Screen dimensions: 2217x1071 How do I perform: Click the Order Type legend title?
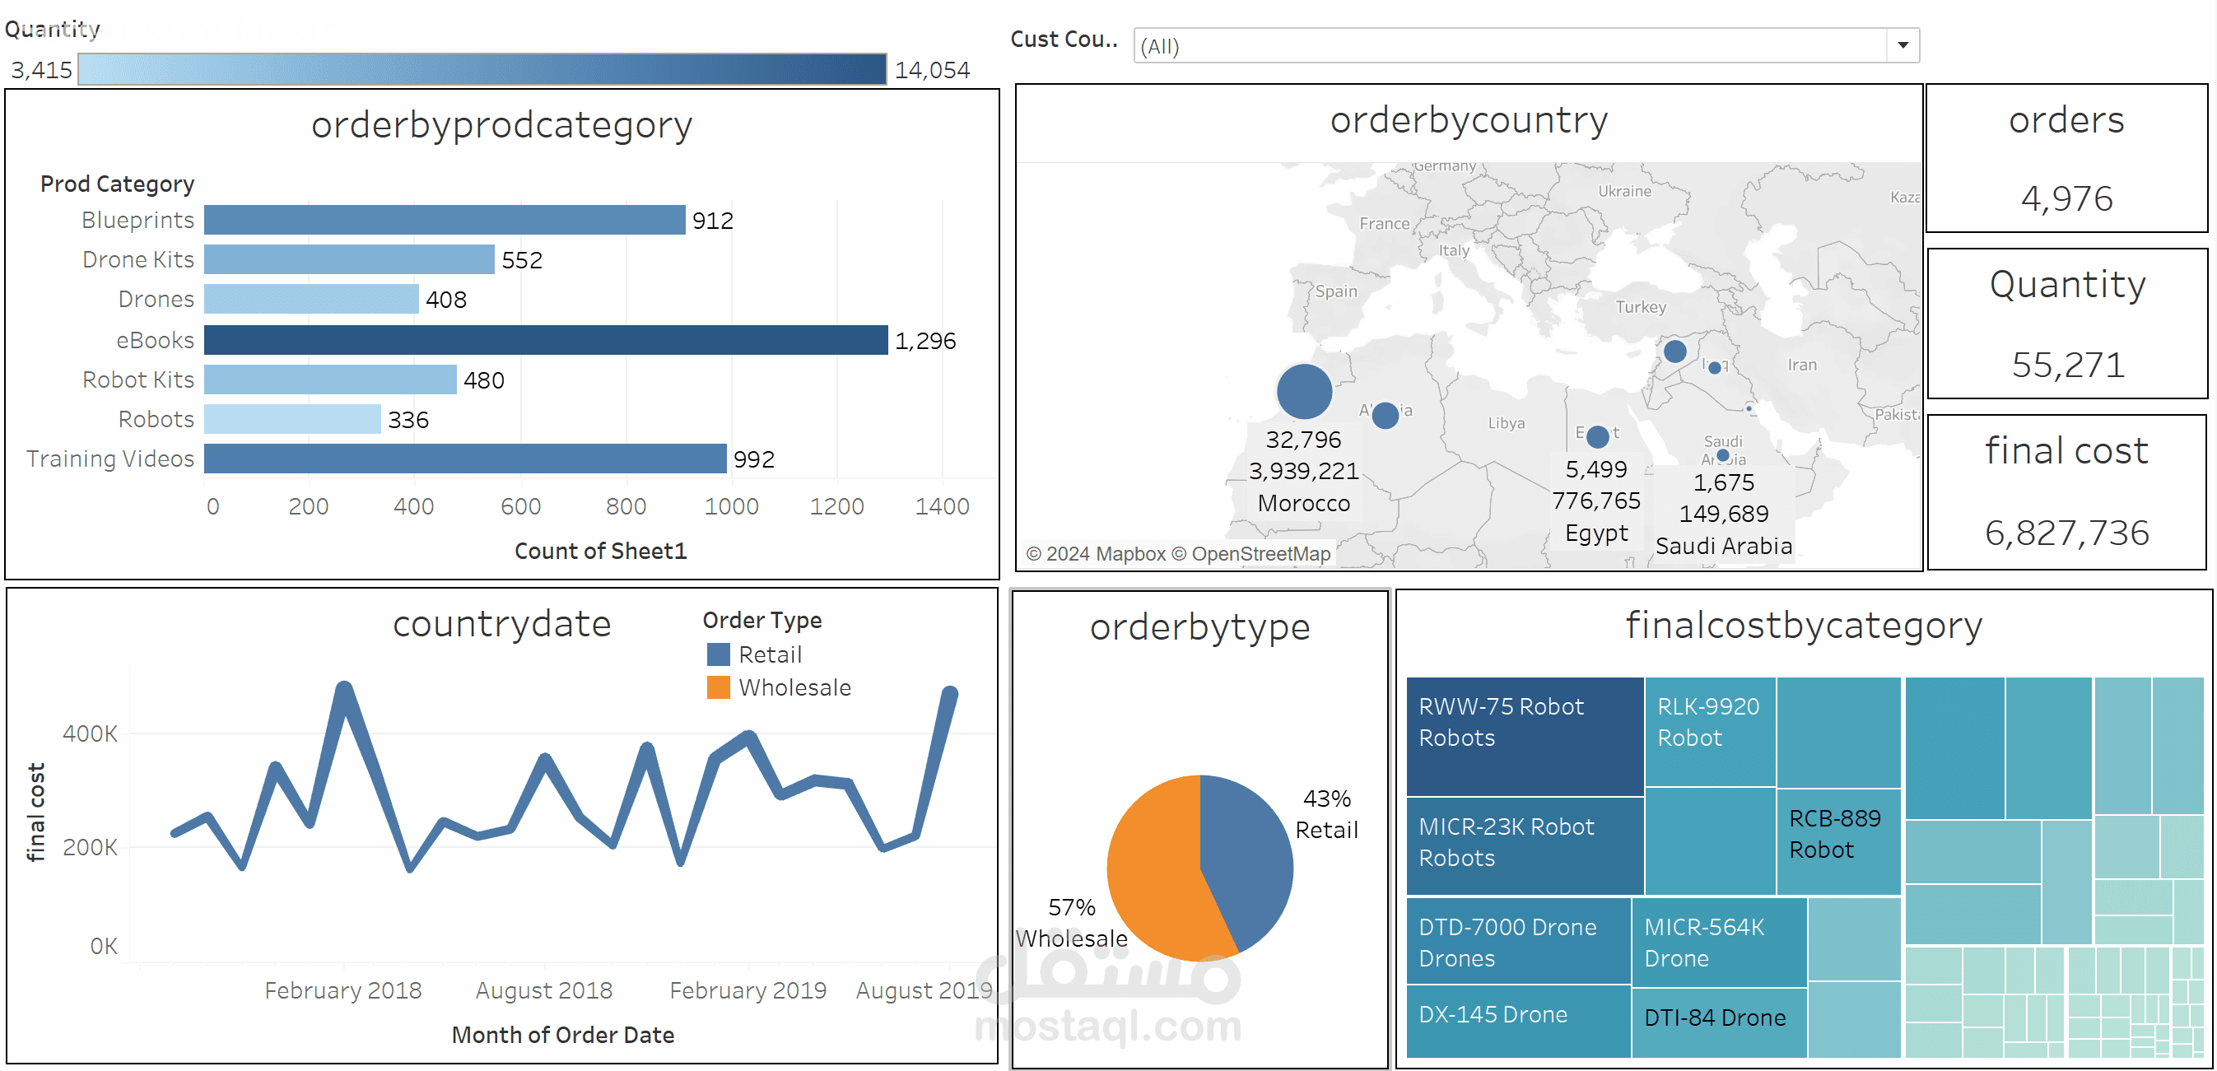(x=762, y=620)
